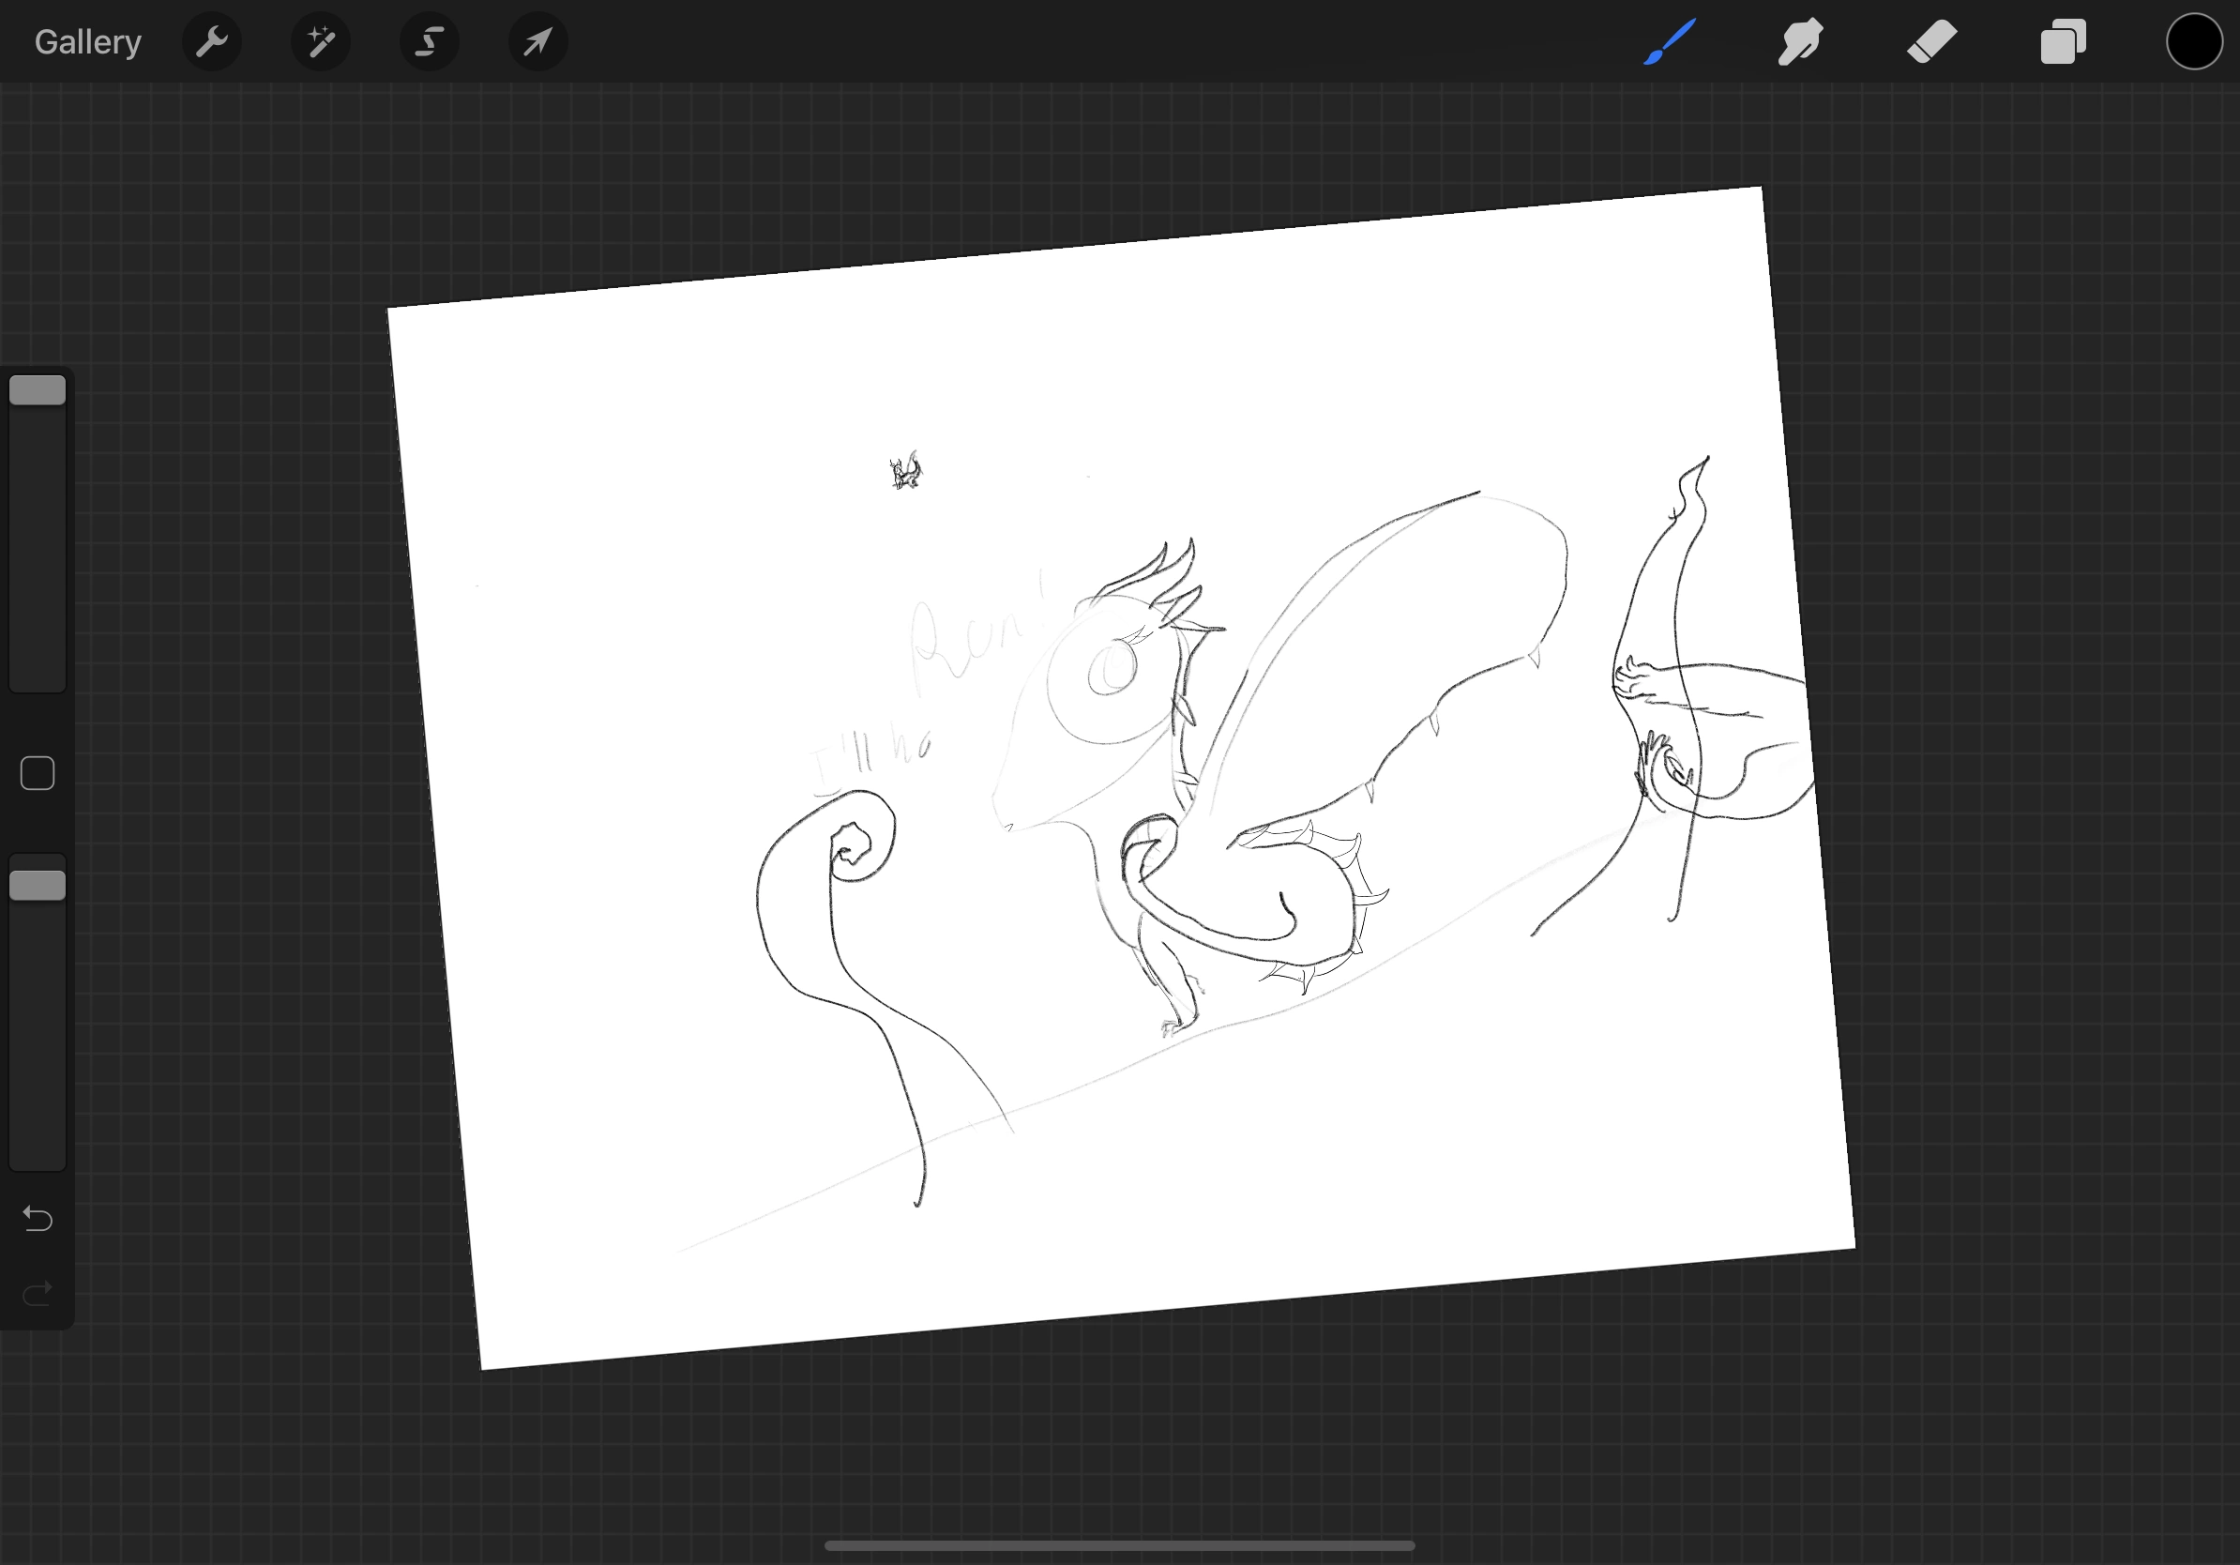Click the brush opacity slider handle
The image size is (2240, 1565).
click(x=38, y=885)
